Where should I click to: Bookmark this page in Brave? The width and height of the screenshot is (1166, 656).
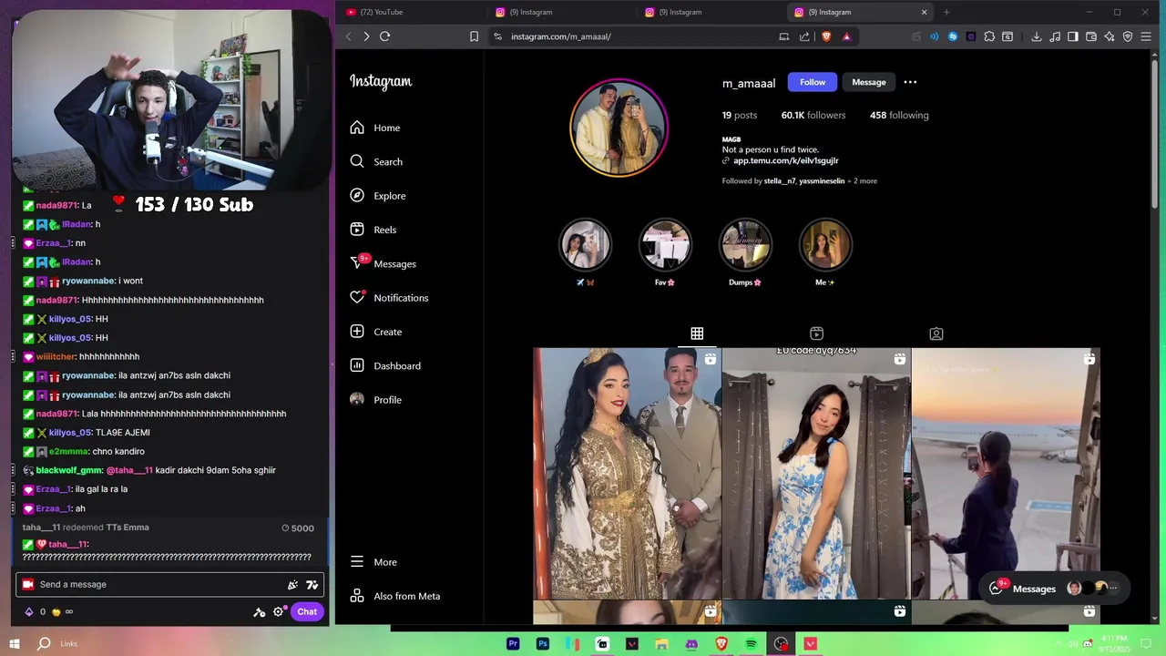click(x=474, y=36)
